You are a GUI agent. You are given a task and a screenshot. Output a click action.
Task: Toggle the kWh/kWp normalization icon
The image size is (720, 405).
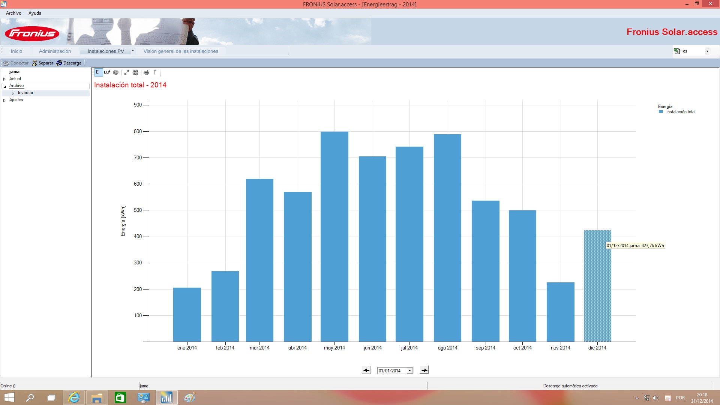click(135, 72)
